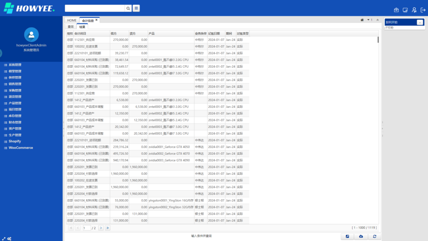Collapse the 如何开始 help panel
Viewport: 428px width, 241px height.
click(420, 22)
